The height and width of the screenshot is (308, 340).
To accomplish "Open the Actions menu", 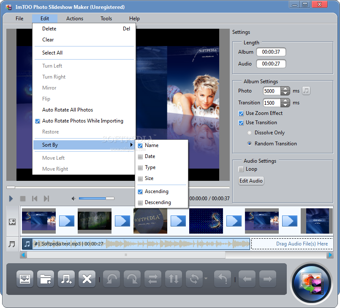I will 75,19.
